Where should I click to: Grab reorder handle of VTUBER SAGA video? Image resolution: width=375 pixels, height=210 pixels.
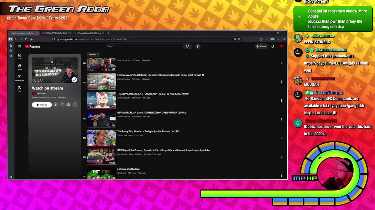click(x=84, y=100)
